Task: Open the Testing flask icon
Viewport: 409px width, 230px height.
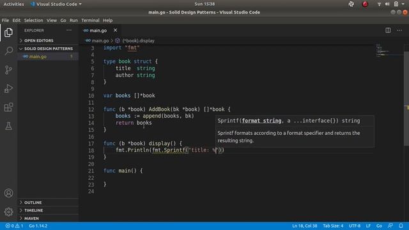Action: coord(8,126)
